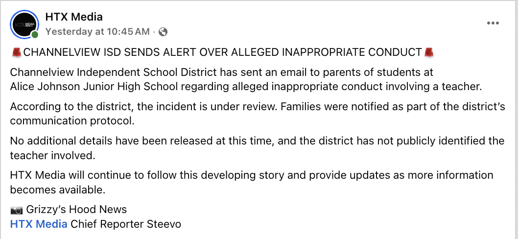Screen dimensions: 518x239
Task: Click the communication protocol text line
Action: (71, 120)
